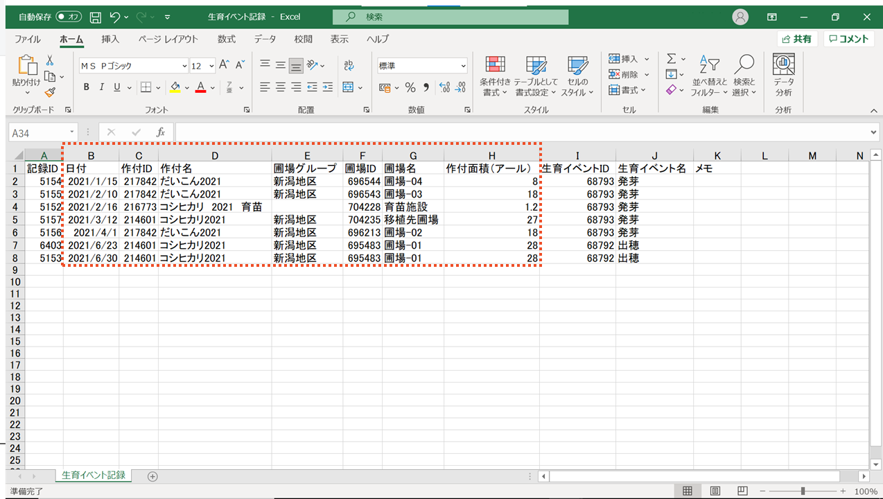Open the number format dropdown
The width and height of the screenshot is (883, 499).
tap(463, 66)
